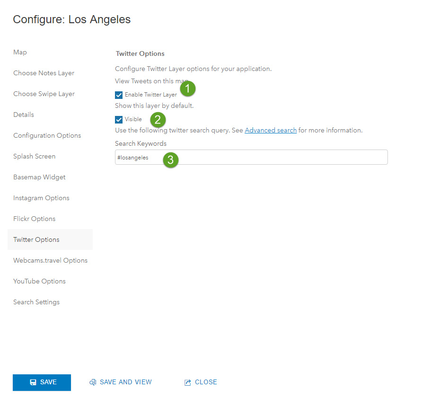Open the Details section
This screenshot has width=422, height=398.
pyautogui.click(x=24, y=115)
